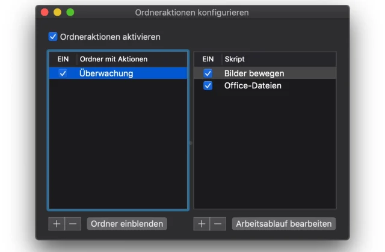This screenshot has width=385, height=252.
Task: Click the Ordner mit Aktionen column header
Action: click(113, 59)
